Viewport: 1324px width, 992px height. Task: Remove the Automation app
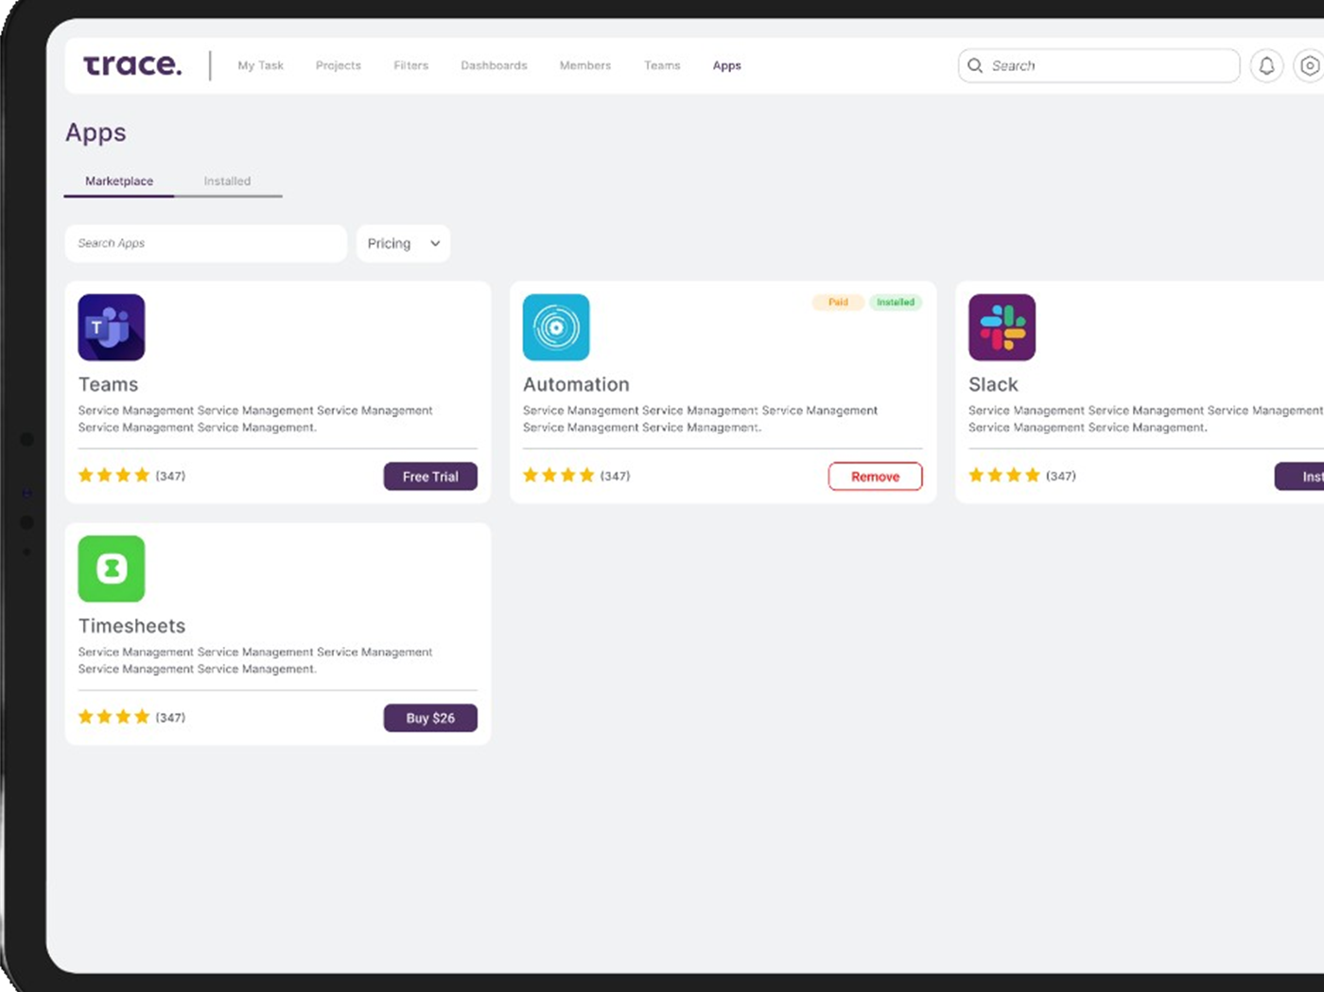876,477
